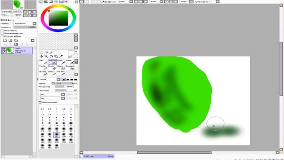Open the canvas zoom percentage dropdown
The height and width of the screenshot is (160, 284).
tap(131, 2)
